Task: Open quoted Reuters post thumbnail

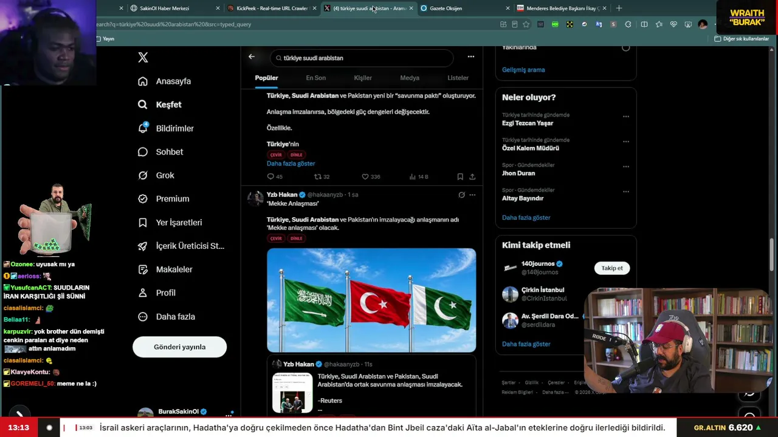Action: pyautogui.click(x=292, y=393)
